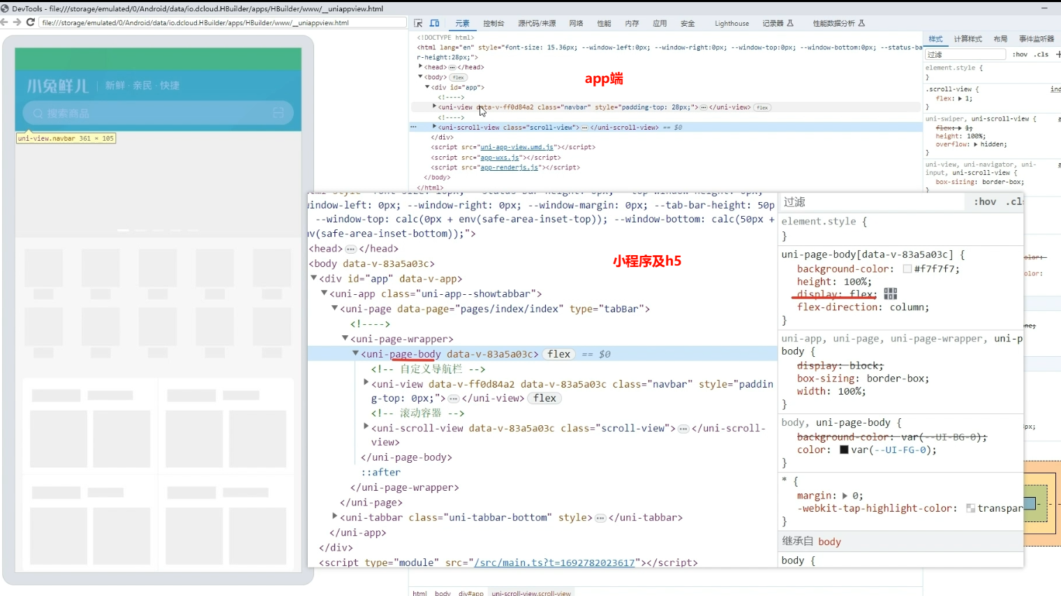Toggle flex badge on upper navbar uni-view row
1061x596 pixels.
(762, 107)
